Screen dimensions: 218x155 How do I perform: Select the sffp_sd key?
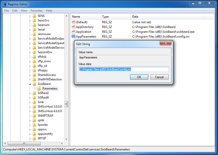click(42, 66)
